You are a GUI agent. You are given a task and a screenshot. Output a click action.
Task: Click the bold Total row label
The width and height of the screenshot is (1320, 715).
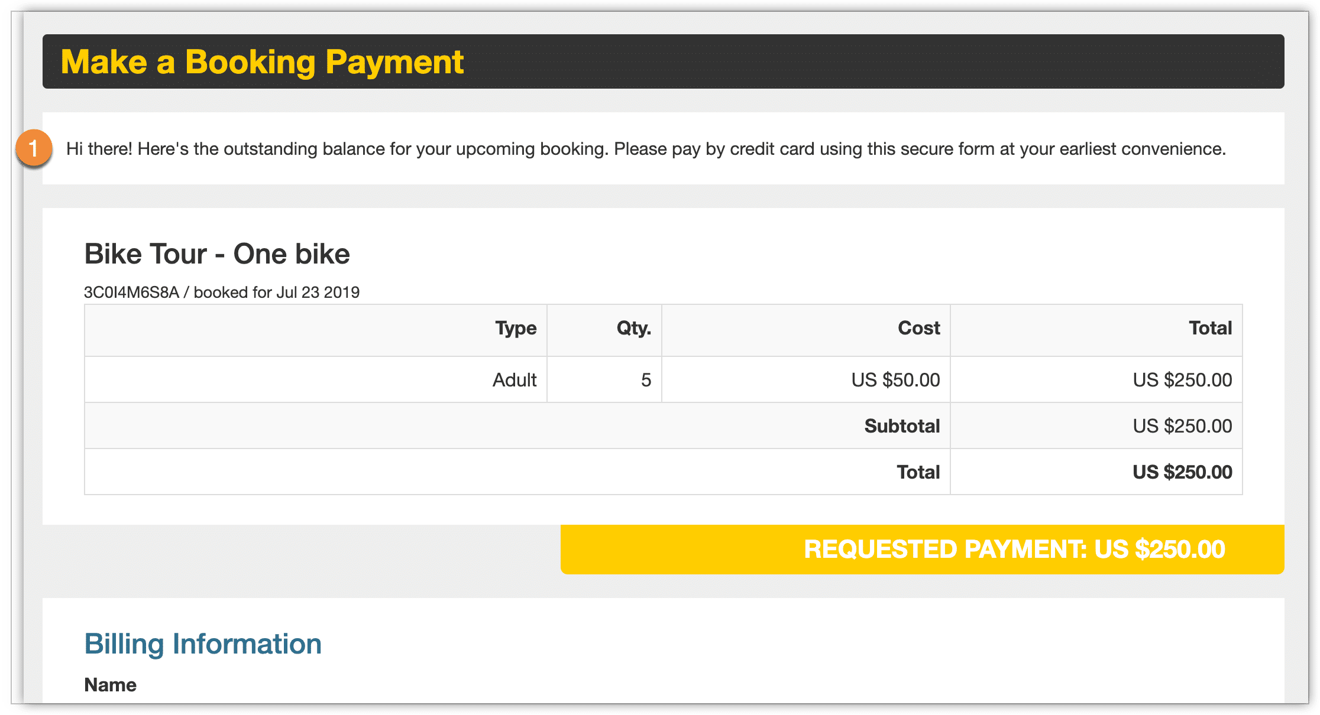(x=918, y=472)
